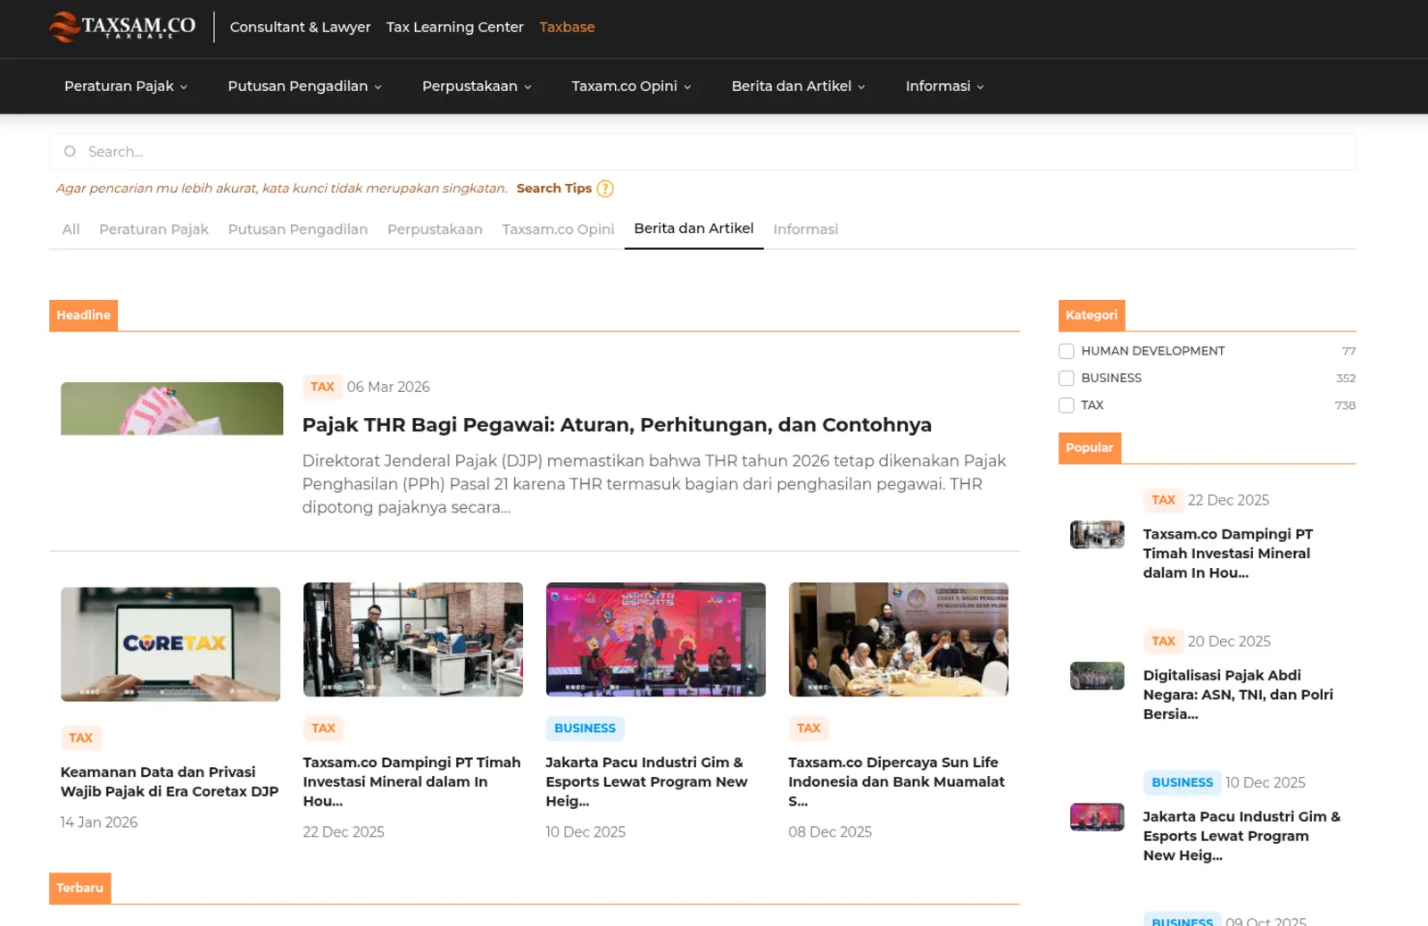Expand the Putusan Pengadilan dropdown menu
The height and width of the screenshot is (926, 1428).
coord(304,86)
